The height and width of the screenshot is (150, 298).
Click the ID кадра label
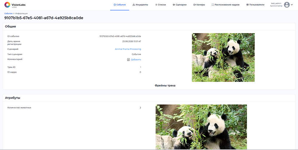click(x=12, y=72)
